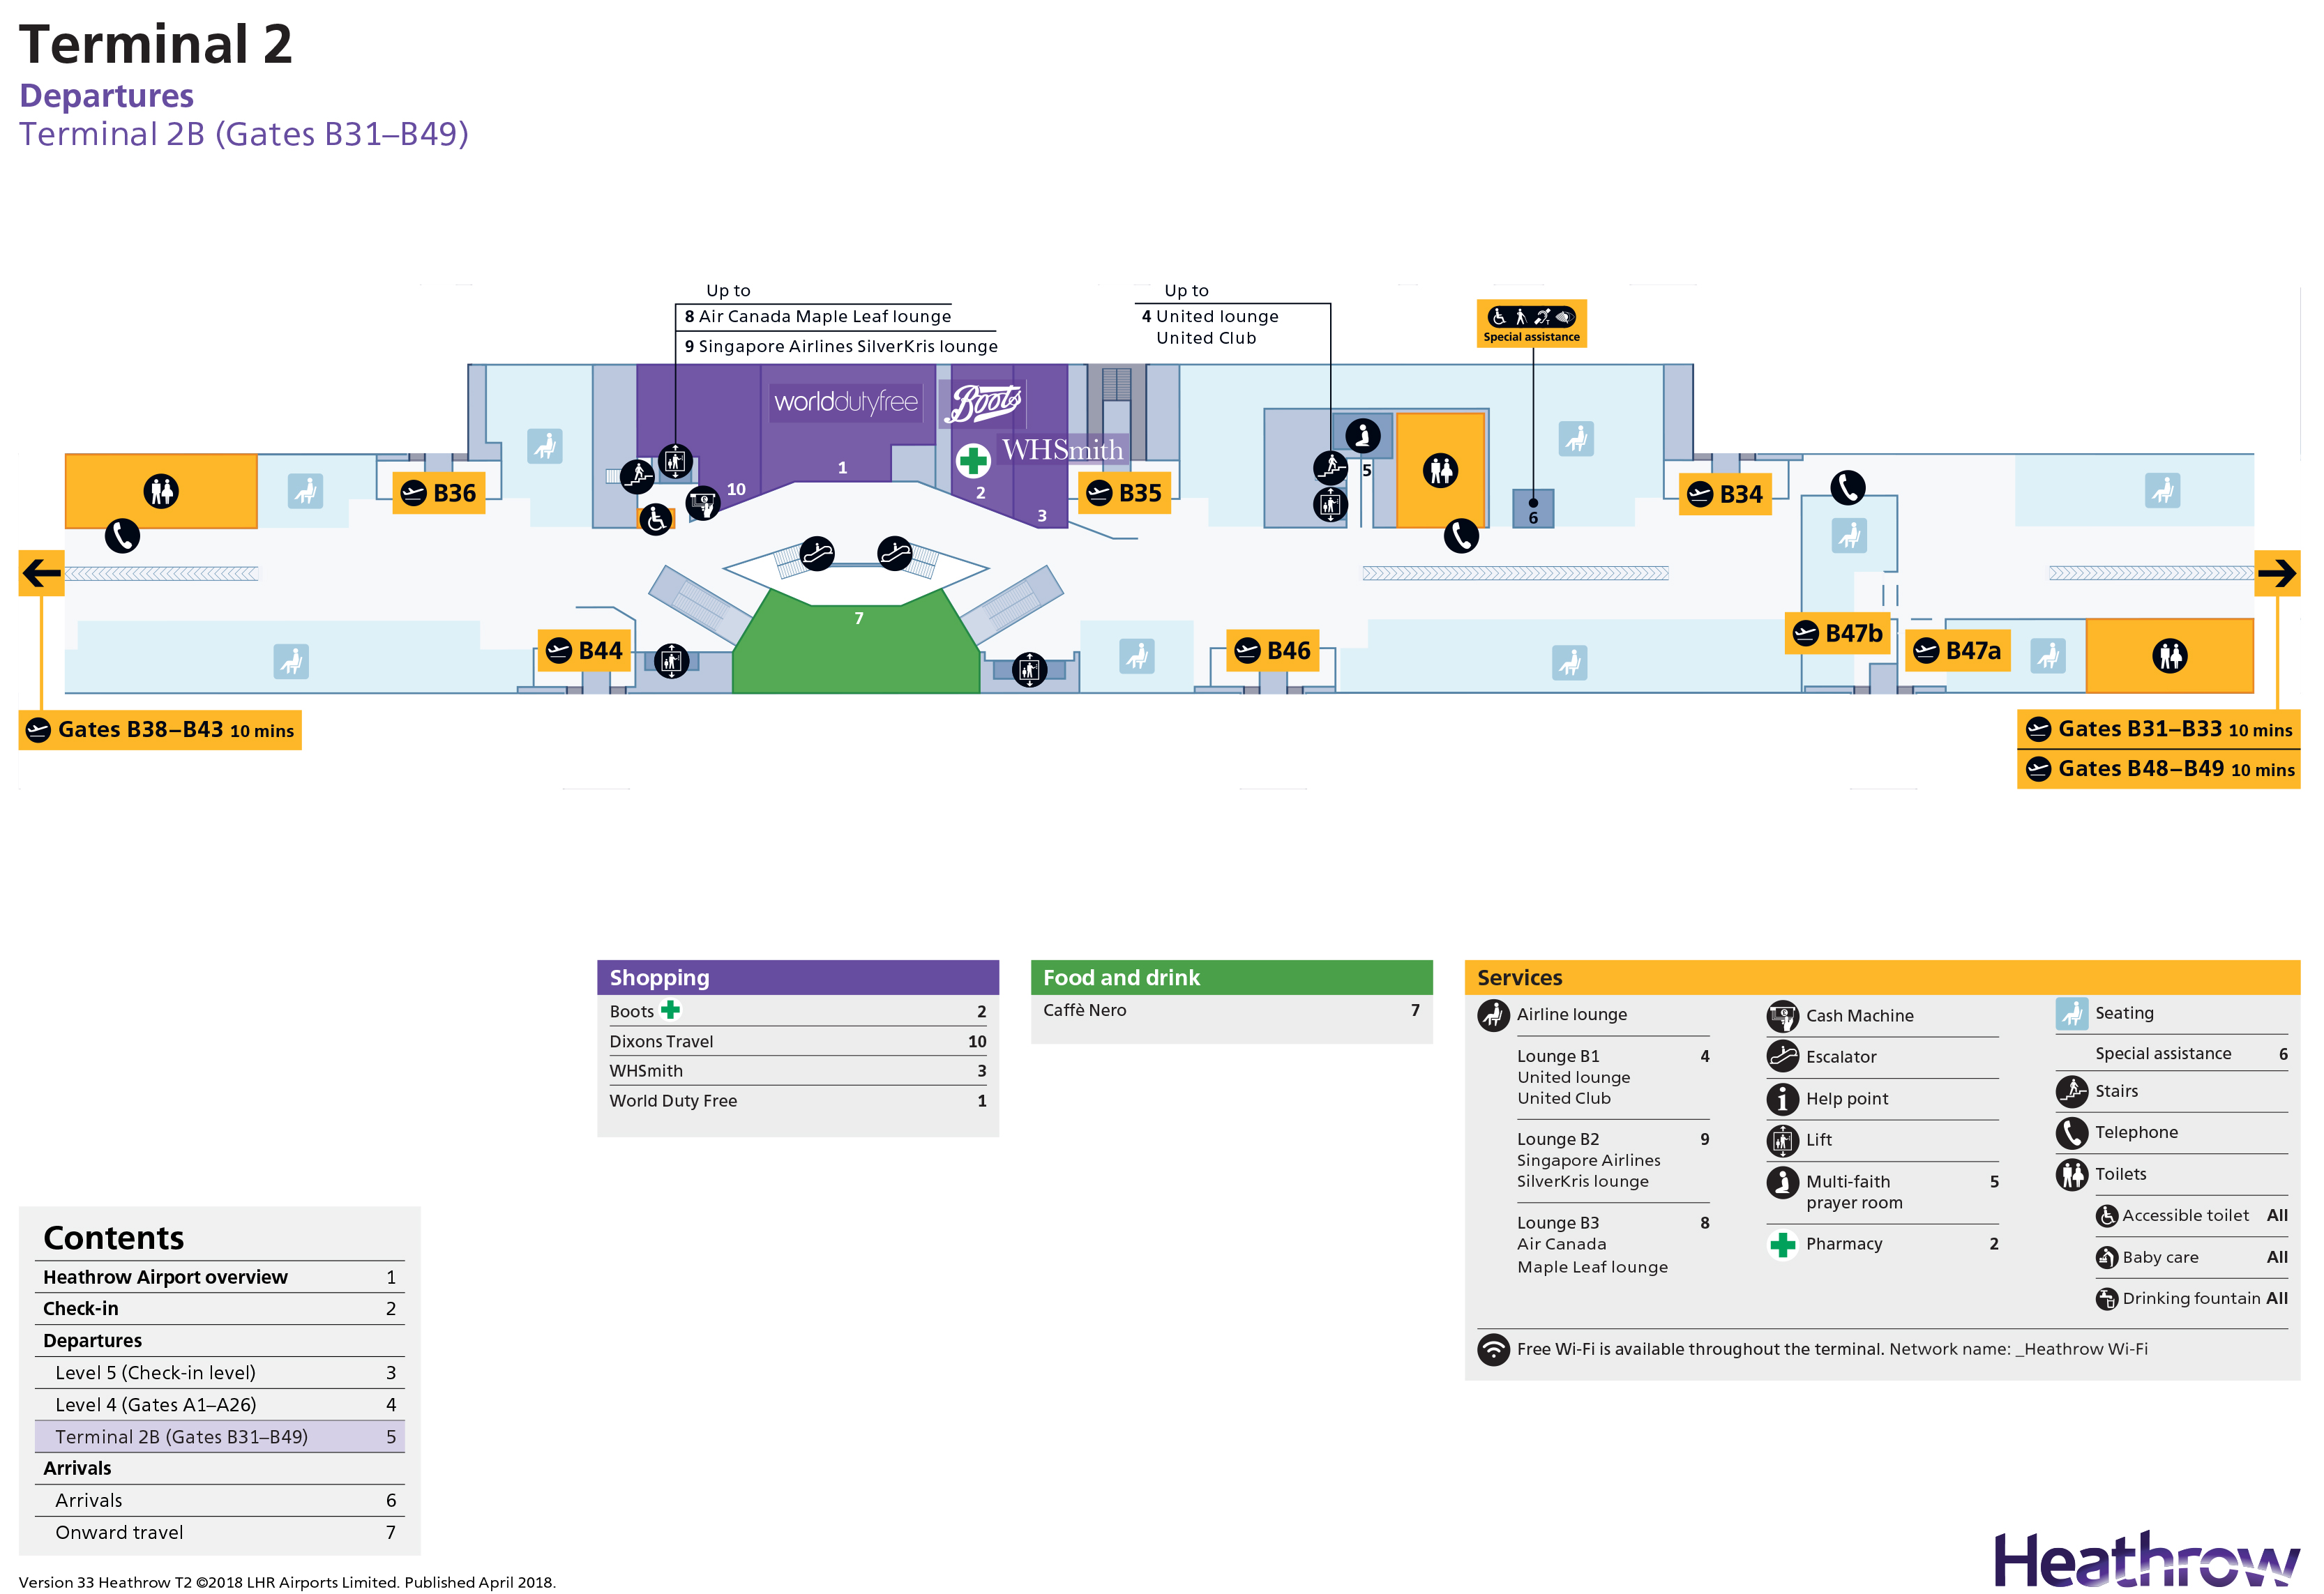2324x1594 pixels.
Task: Click the Services section header
Action: click(1882, 978)
